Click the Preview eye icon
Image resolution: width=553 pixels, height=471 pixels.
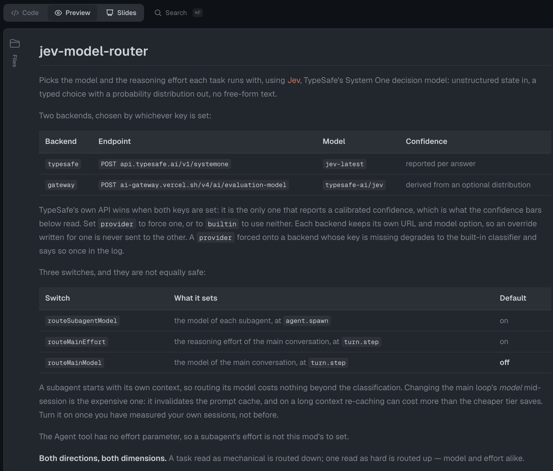(58, 13)
